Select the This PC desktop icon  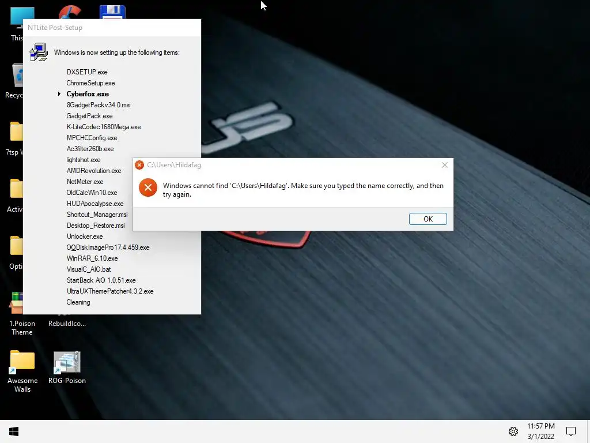click(16, 23)
